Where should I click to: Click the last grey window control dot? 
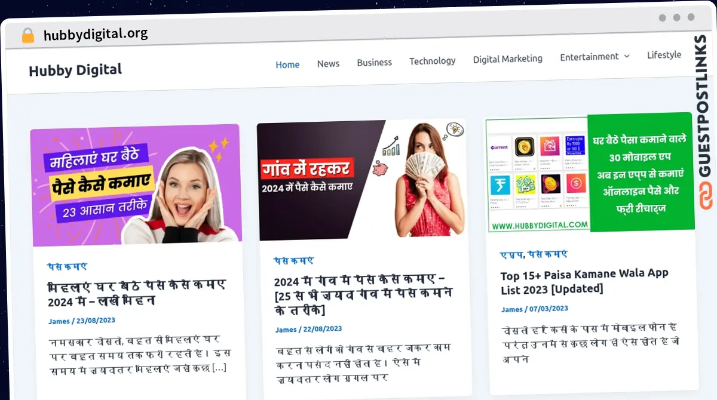click(691, 17)
